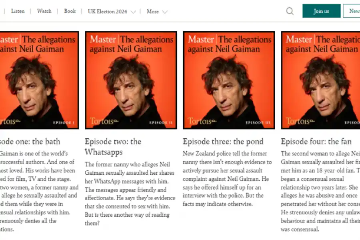Open Episode III cover thumbnail
360x240 pixels.
(x=229, y=80)
